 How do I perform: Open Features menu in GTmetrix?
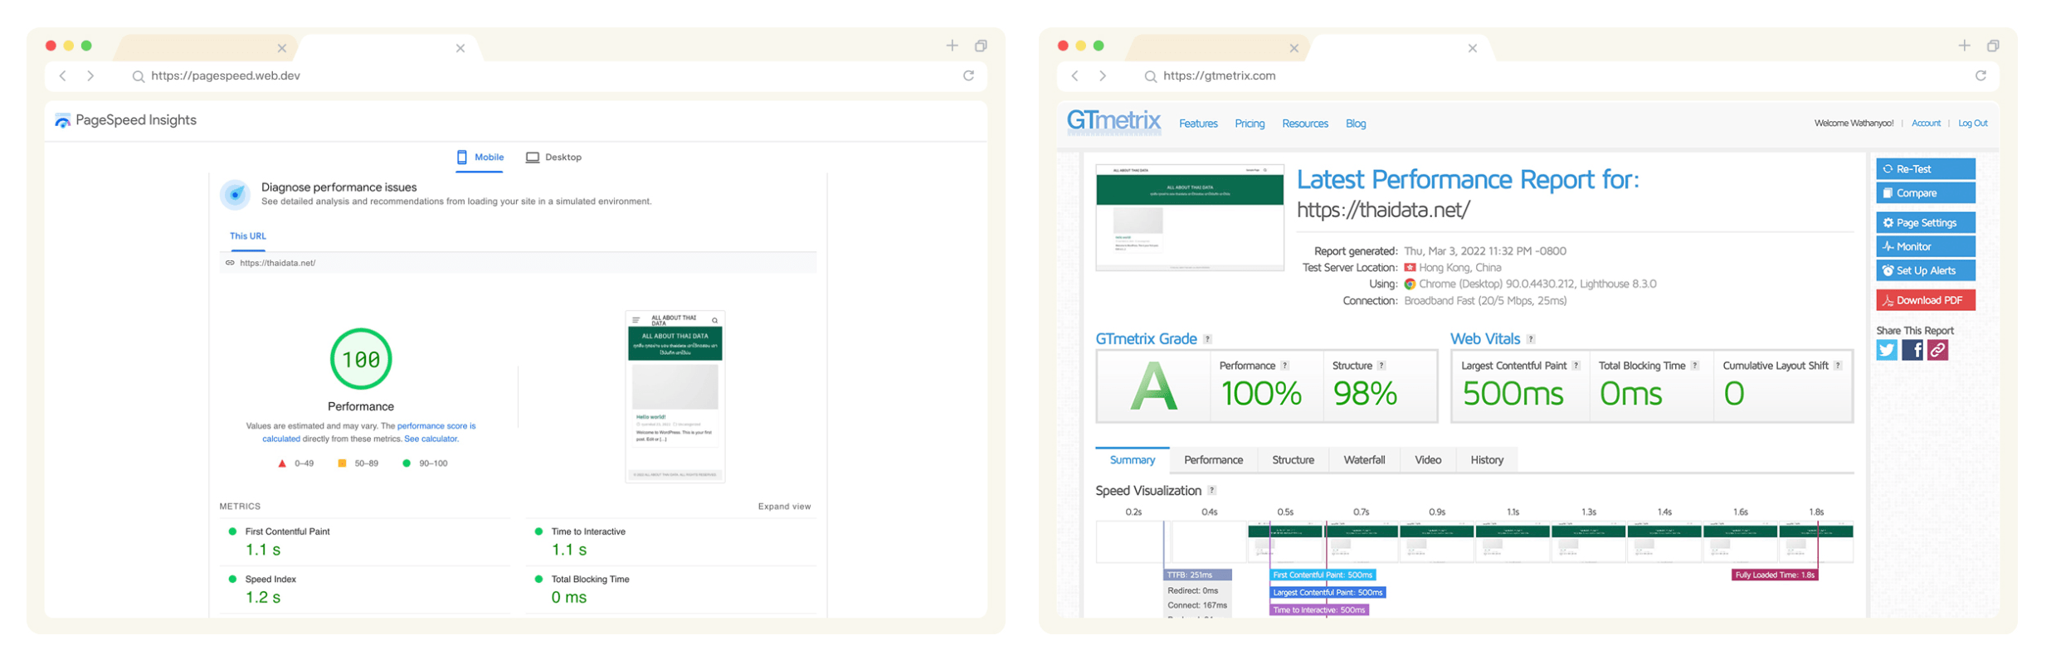click(x=1198, y=124)
